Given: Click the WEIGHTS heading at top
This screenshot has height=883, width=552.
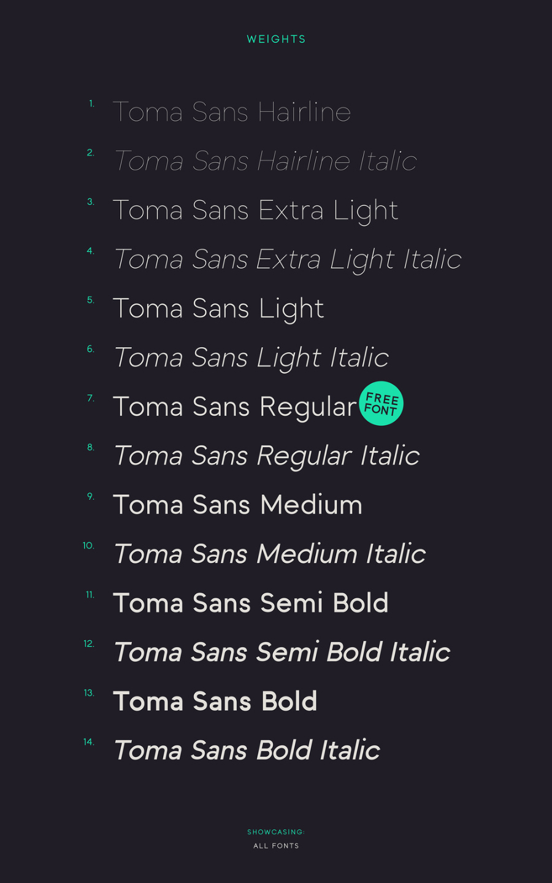Looking at the screenshot, I should tap(276, 39).
